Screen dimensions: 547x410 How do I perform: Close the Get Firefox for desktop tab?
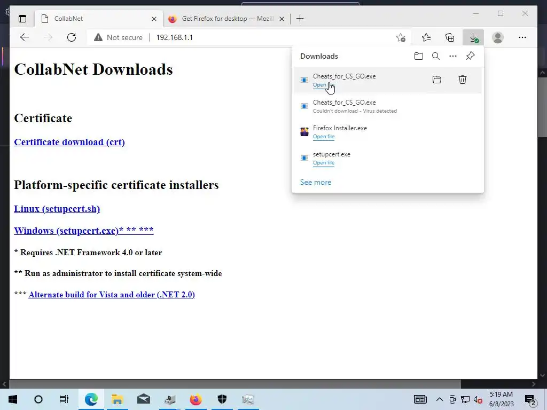[282, 19]
